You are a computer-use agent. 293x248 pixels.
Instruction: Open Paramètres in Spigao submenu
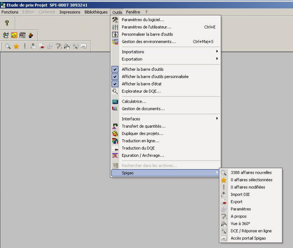coord(251,209)
